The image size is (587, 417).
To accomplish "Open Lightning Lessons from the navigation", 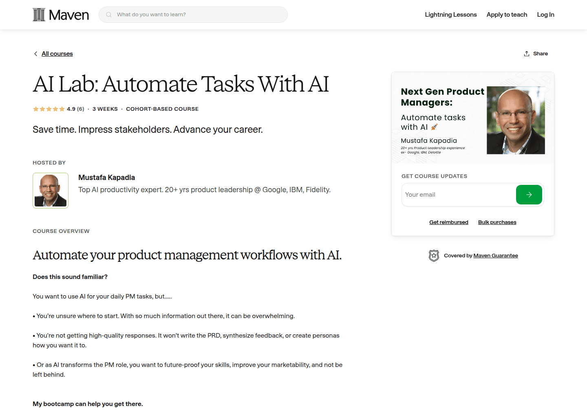I will 451,14.
